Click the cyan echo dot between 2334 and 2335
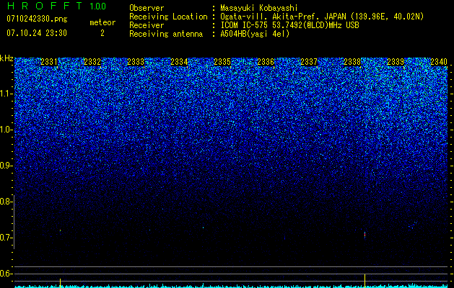Viewport: 454px width, 288px height. [x=204, y=228]
